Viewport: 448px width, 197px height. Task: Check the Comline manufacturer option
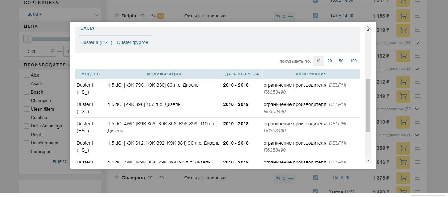(27, 117)
